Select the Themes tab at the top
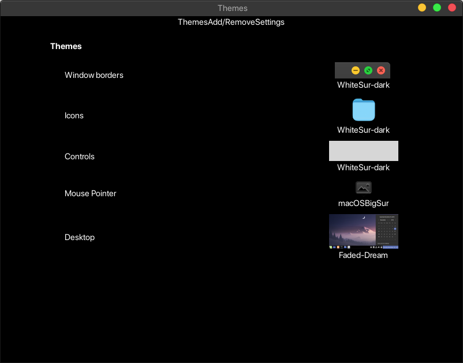 [x=193, y=22]
